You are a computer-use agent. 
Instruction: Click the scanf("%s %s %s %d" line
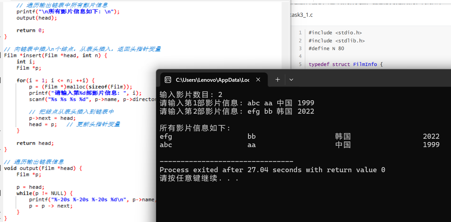coord(93,99)
